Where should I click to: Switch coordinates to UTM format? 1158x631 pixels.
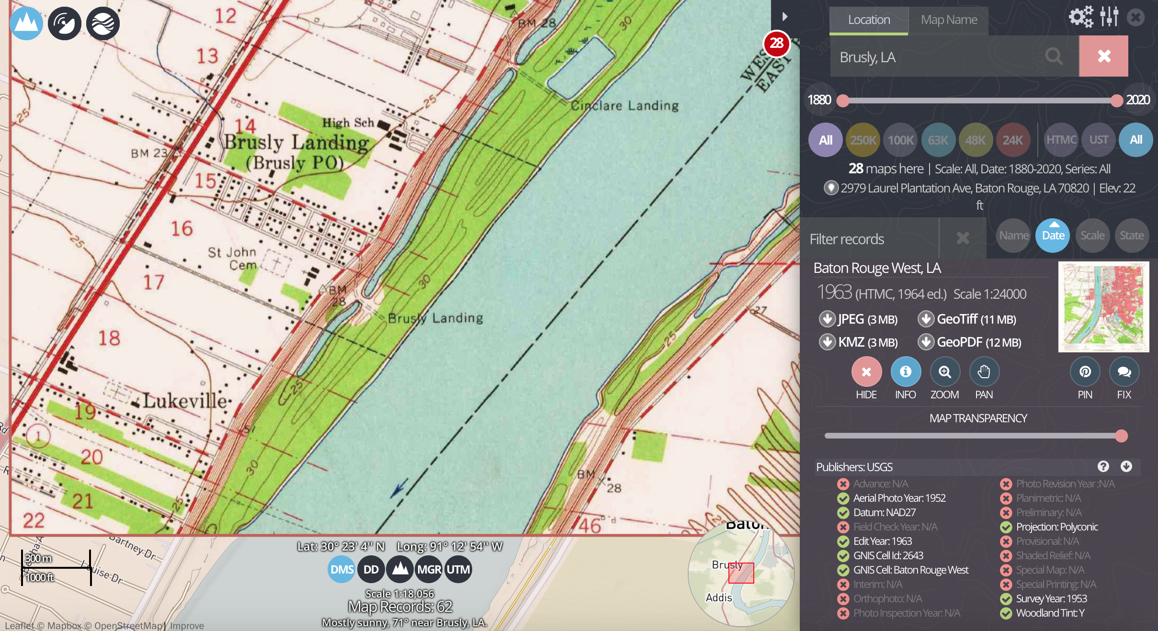(458, 569)
